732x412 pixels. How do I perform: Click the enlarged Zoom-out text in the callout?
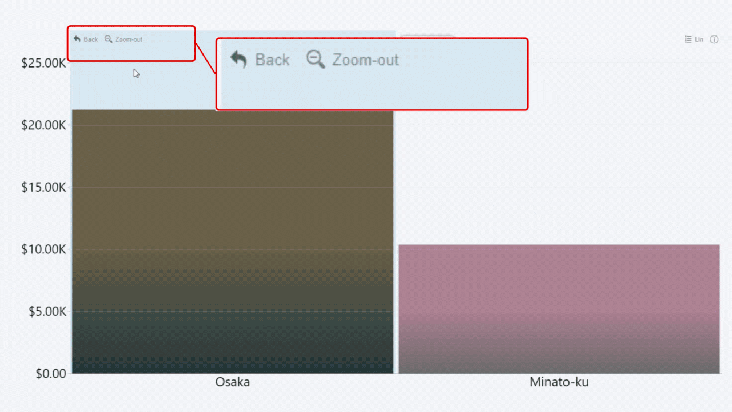(x=365, y=60)
